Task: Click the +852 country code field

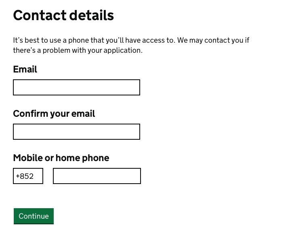Action: click(28, 176)
